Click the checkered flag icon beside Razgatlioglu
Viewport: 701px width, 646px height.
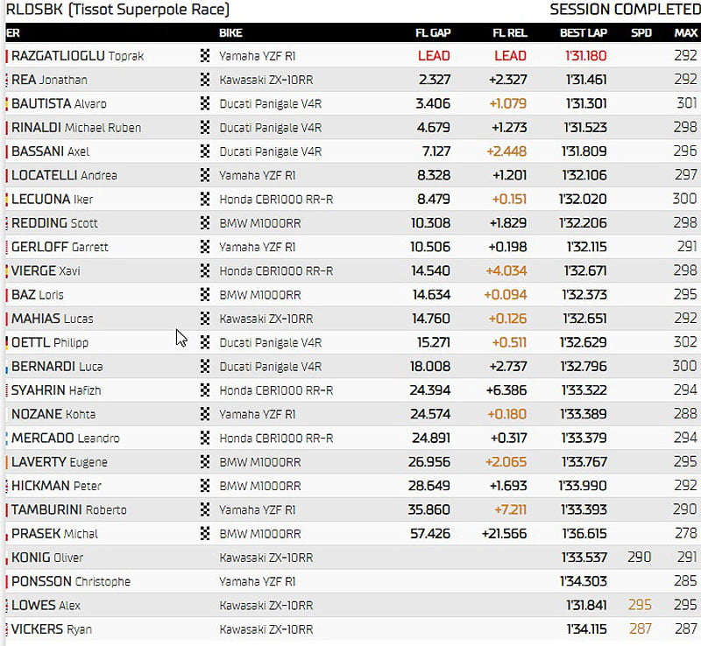coord(205,56)
